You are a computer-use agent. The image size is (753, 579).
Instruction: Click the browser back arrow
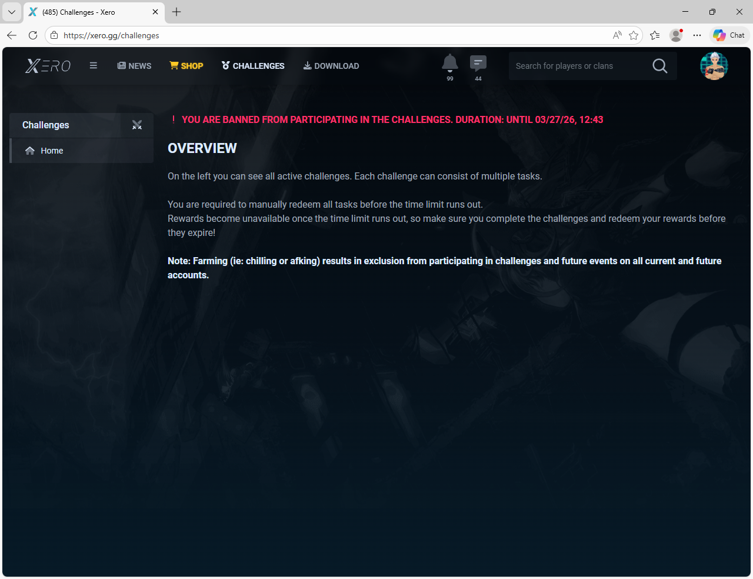point(12,35)
